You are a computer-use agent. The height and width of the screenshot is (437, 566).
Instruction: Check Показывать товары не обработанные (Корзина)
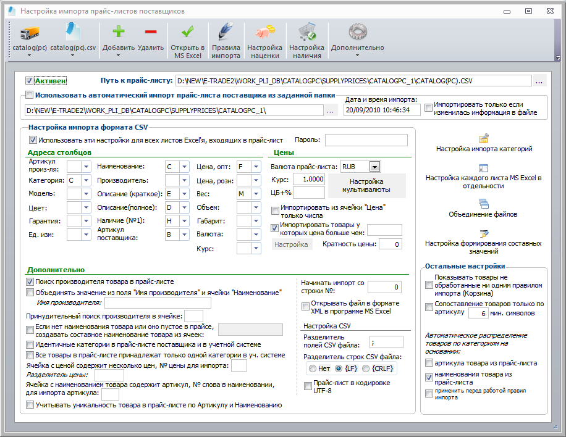(x=429, y=285)
